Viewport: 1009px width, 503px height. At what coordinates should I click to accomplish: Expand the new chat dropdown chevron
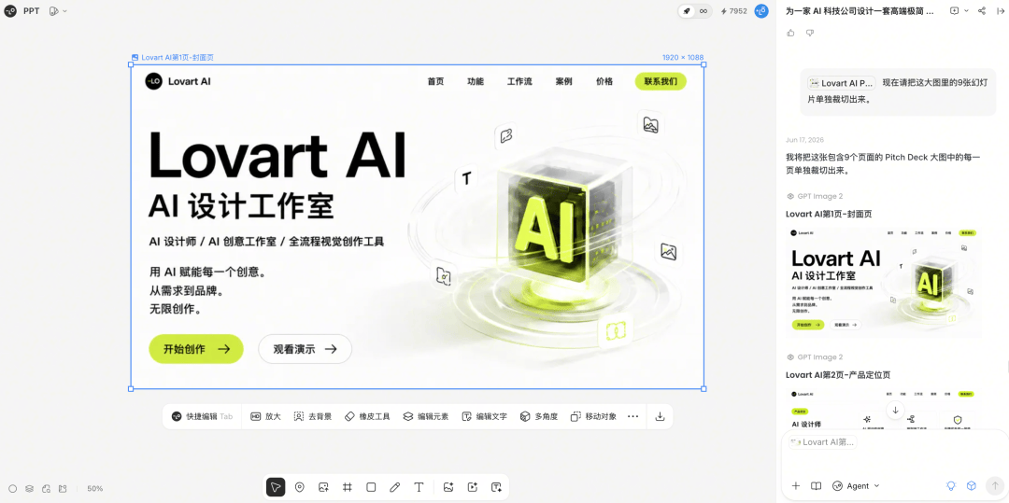(x=967, y=11)
